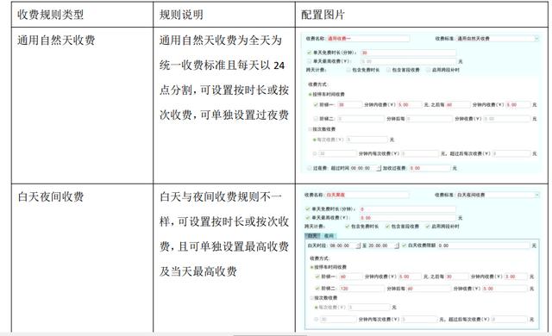Click the 收费名称 field in 白天夜间收费 form
Image resolution: width=552 pixels, height=336 pixels.
[x=367, y=195]
